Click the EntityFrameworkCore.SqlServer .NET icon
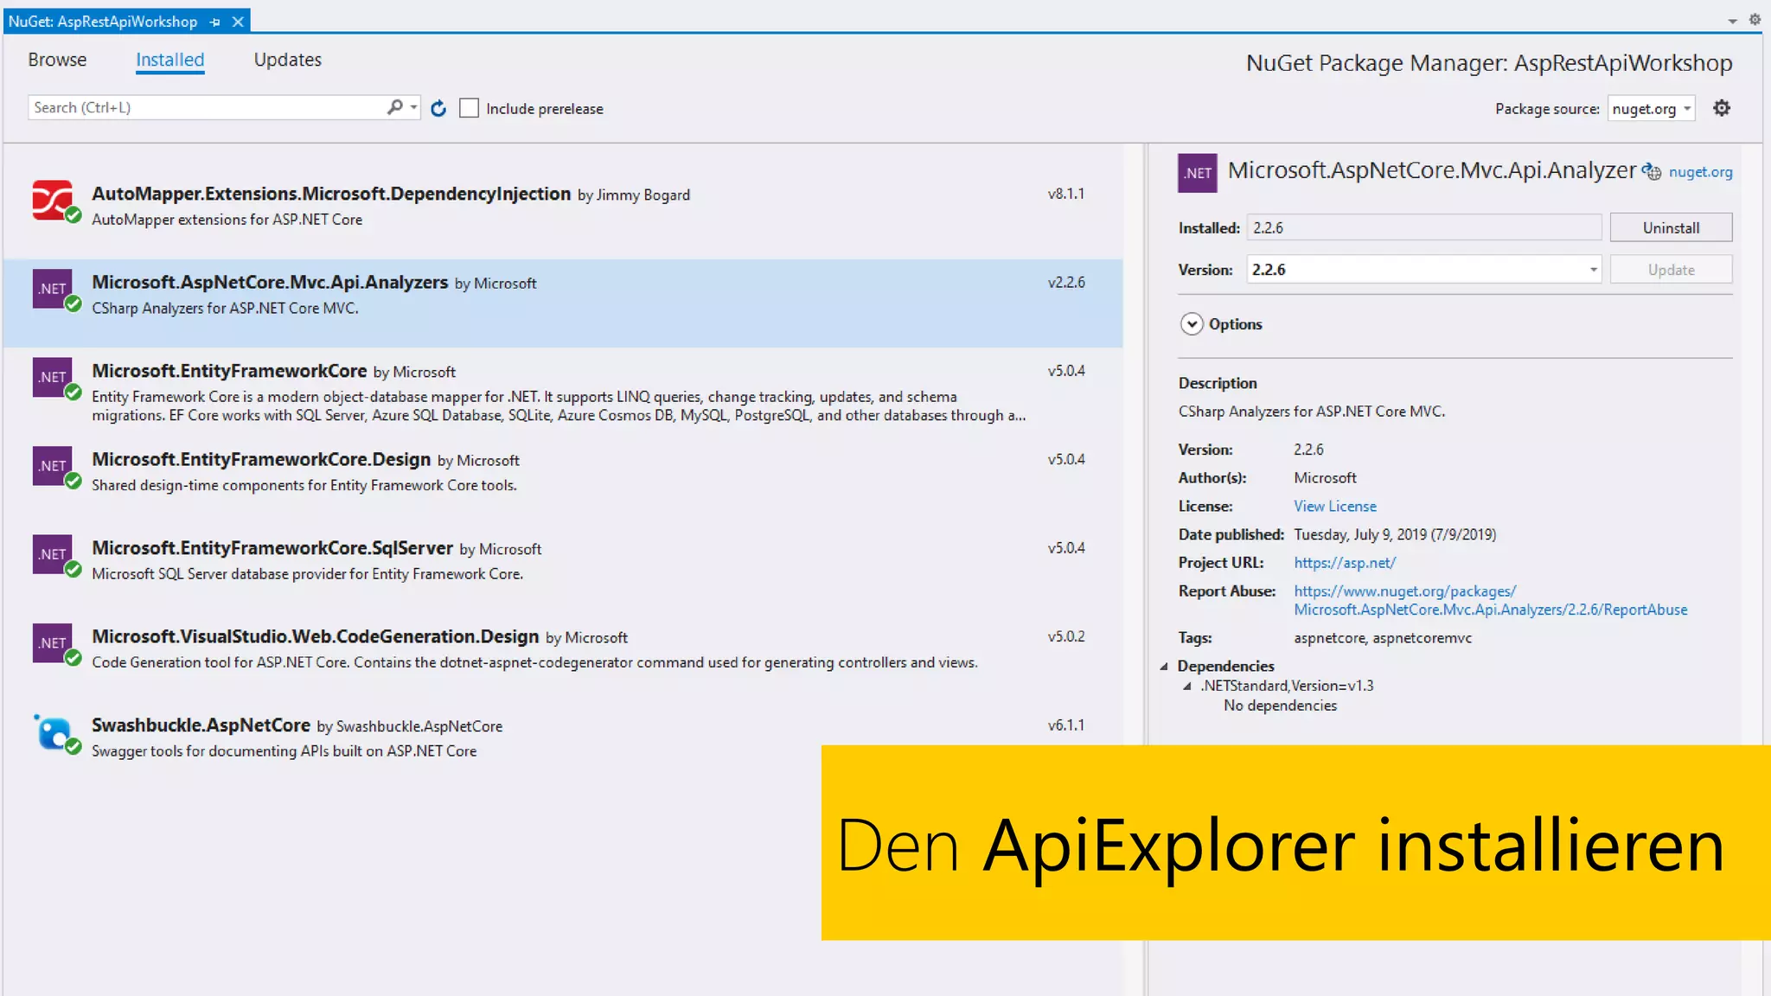This screenshot has height=996, width=1771. [54, 555]
